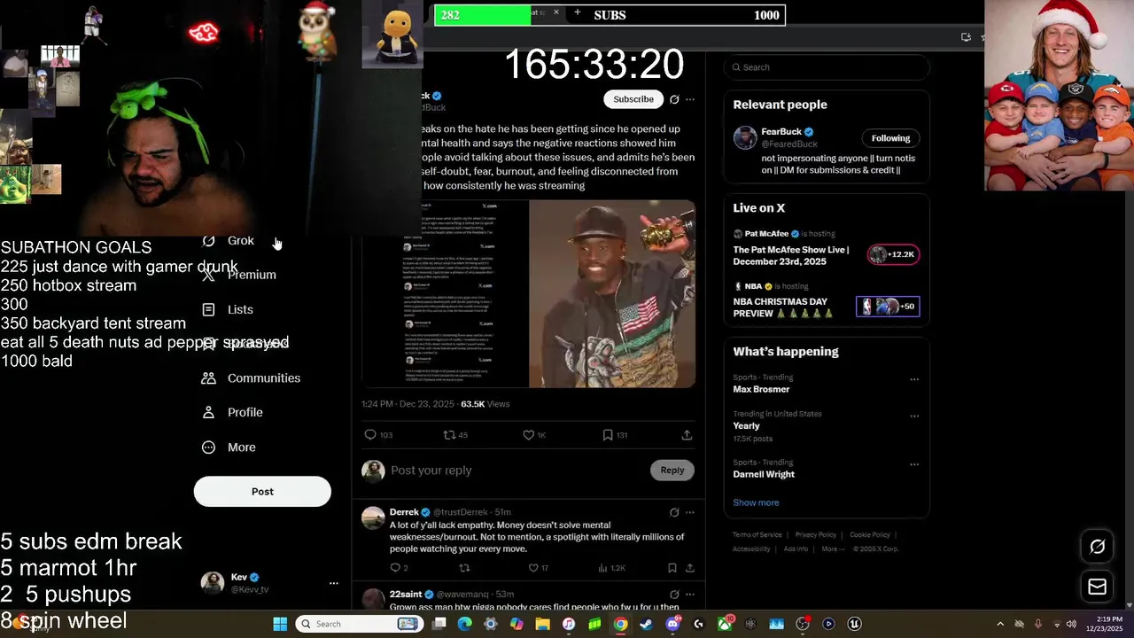Open Derrek's profile avatar
Viewport: 1134px width, 638px height.
point(374,517)
